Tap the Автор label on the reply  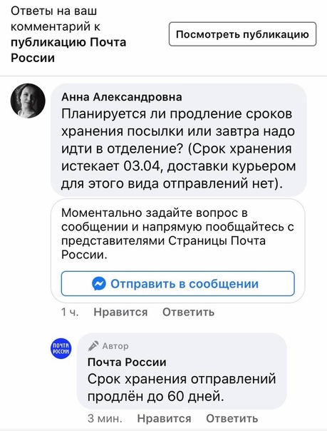[115, 346]
